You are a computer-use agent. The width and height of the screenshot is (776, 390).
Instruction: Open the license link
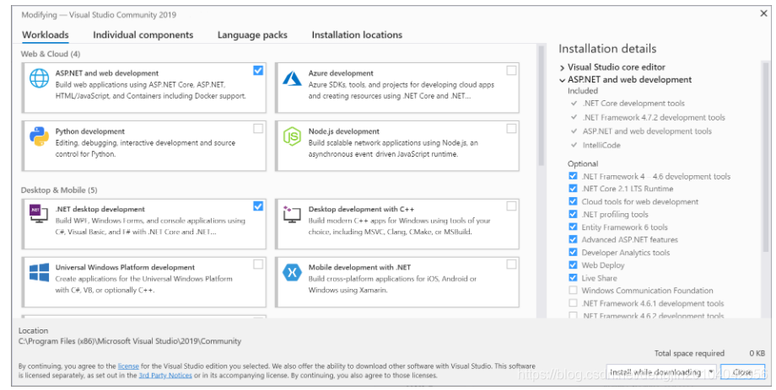[128, 366]
